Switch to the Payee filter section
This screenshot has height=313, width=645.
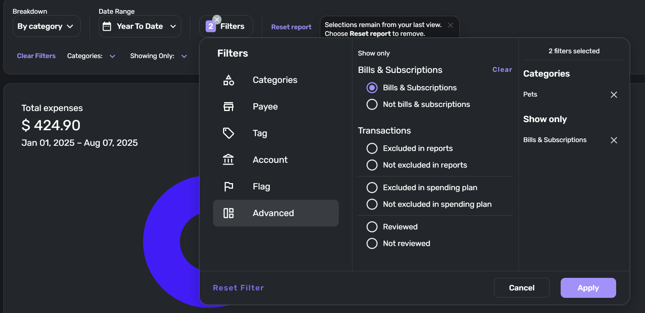pos(265,107)
